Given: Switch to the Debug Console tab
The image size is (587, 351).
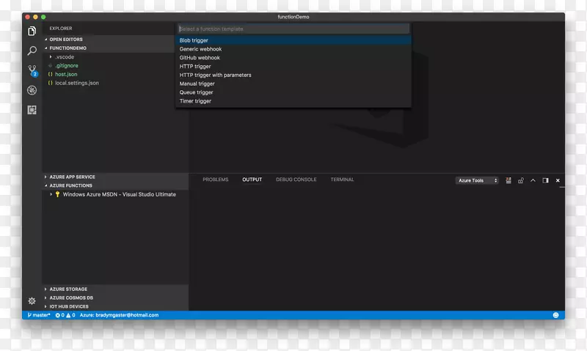Looking at the screenshot, I should click(x=296, y=180).
